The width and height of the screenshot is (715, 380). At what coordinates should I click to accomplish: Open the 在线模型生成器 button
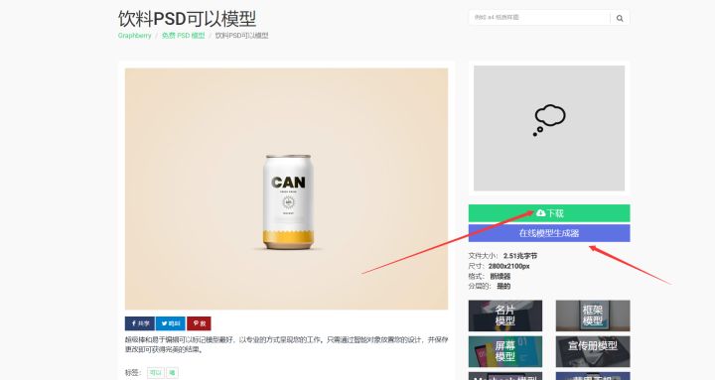point(549,233)
